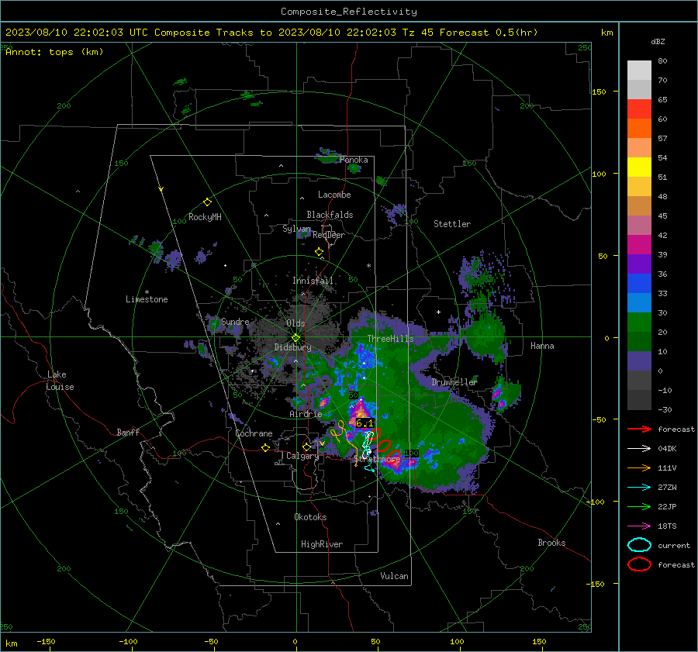Viewport: 698px width, 652px height.
Task: Pick the magenta swatch between 42 and 39
Action: [639, 245]
